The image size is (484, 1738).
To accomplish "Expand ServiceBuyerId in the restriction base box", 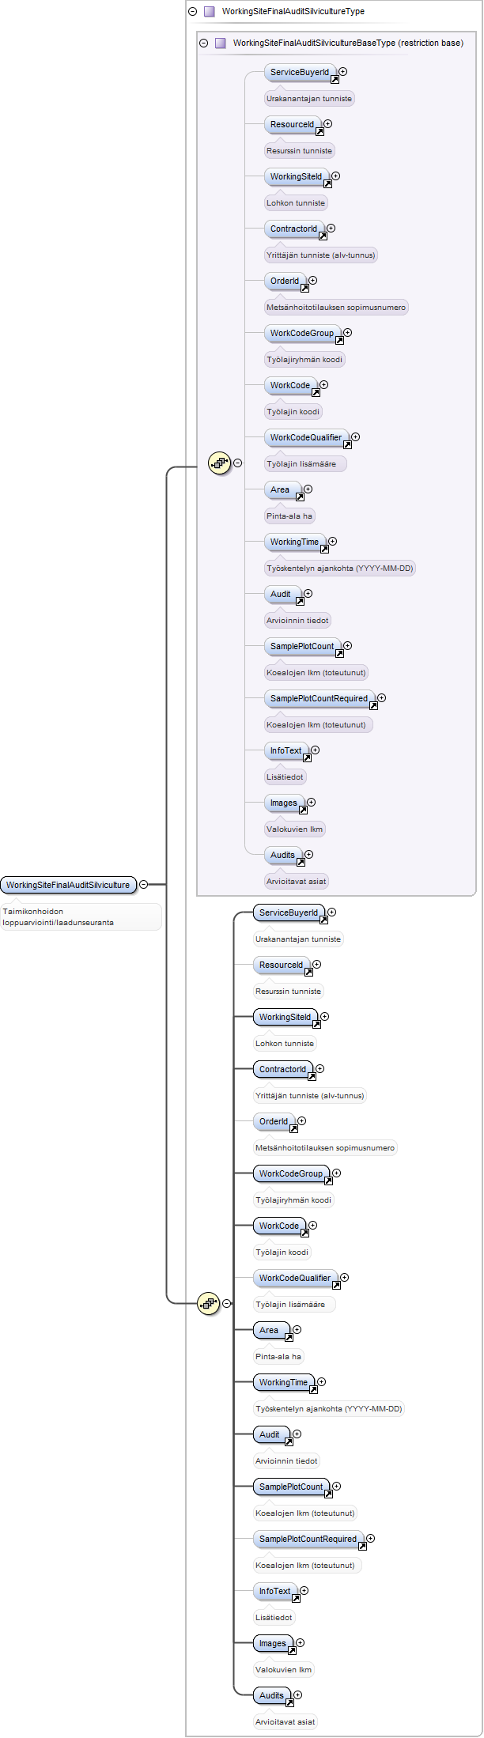I will tap(342, 72).
